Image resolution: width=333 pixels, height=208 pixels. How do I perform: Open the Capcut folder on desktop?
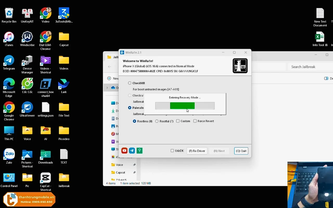coord(64,39)
